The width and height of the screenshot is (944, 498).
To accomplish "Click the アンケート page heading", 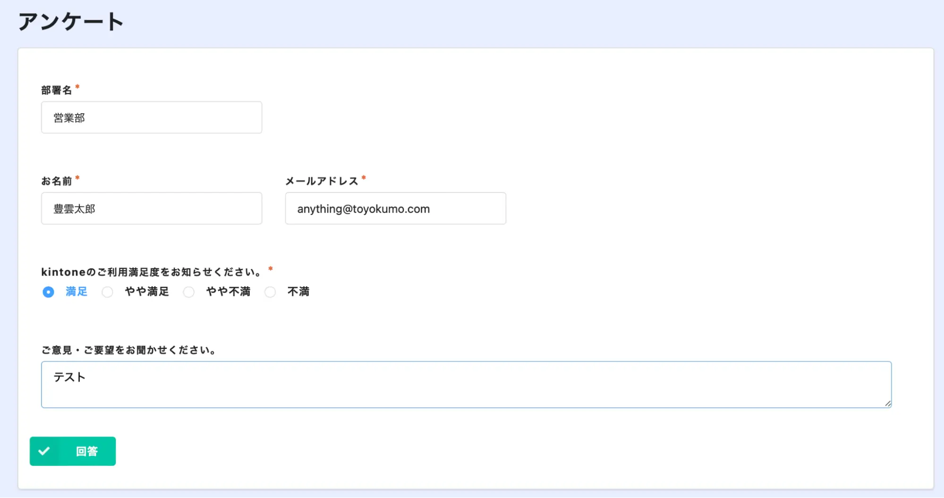I will pos(71,22).
